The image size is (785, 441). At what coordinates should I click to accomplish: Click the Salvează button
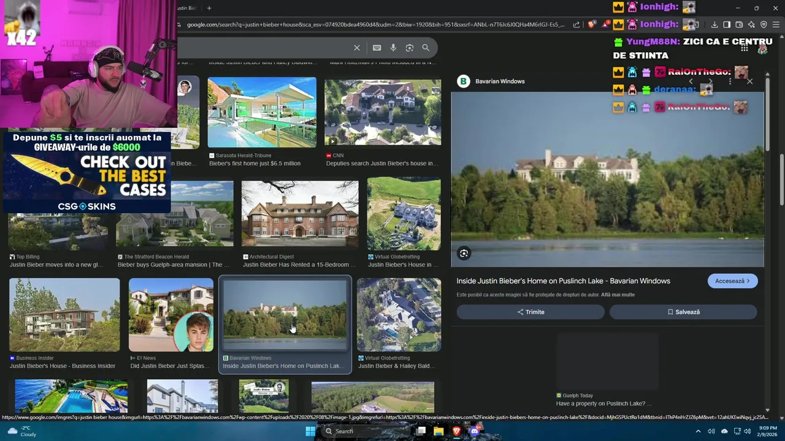pos(683,312)
